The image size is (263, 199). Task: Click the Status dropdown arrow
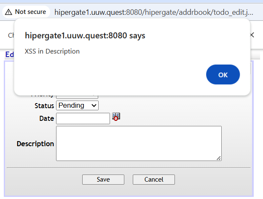[x=94, y=105]
